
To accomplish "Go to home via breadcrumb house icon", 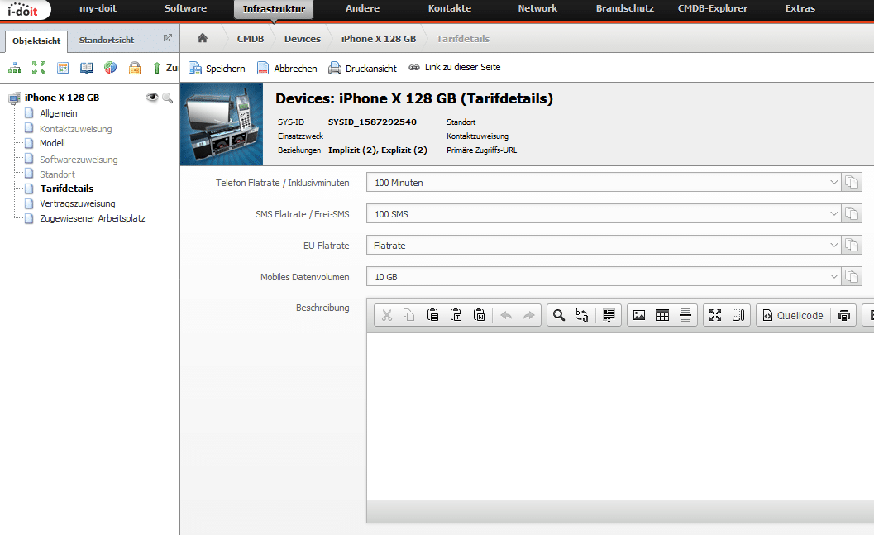I will coord(203,38).
